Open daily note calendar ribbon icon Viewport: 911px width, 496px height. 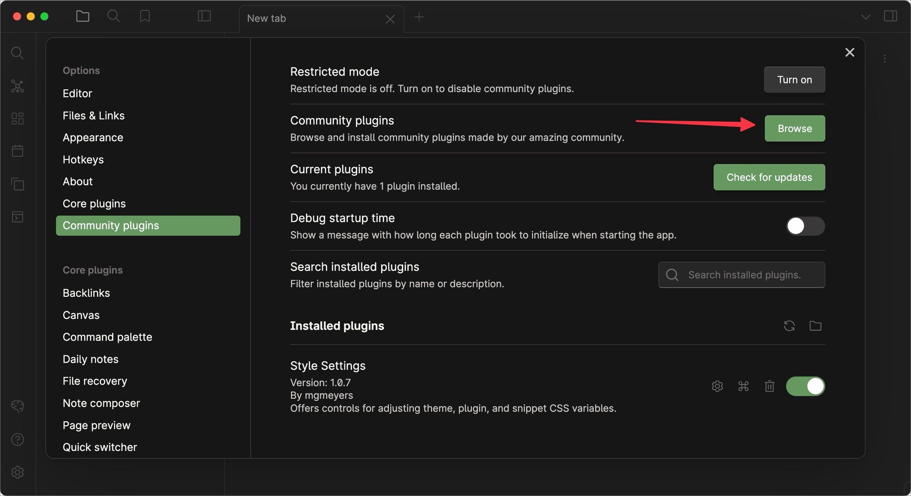[17, 151]
